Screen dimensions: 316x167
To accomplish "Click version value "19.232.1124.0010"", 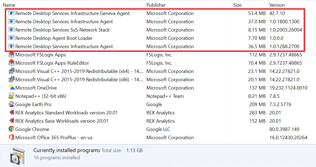I will [x=288, y=88].
